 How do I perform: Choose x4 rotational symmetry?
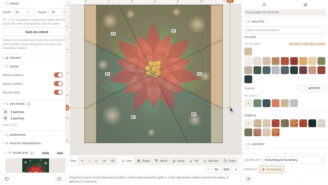point(104,161)
